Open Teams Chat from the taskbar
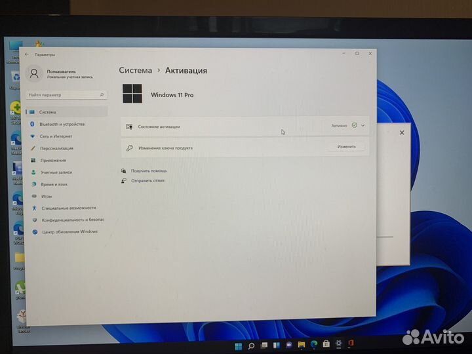The image size is (472, 354). click(289, 344)
